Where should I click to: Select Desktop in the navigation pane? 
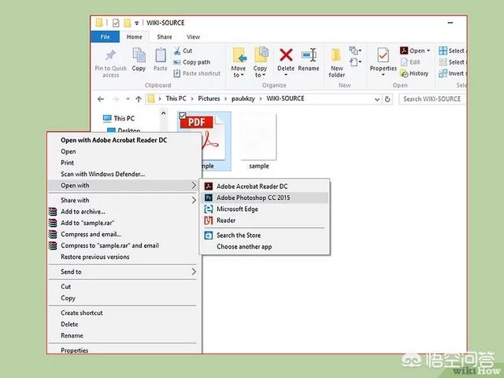pos(124,130)
